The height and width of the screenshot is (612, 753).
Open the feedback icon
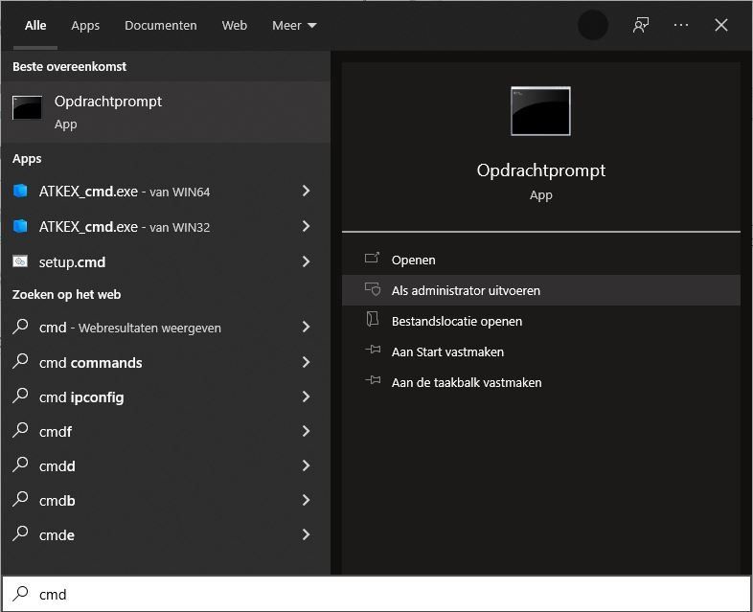pyautogui.click(x=641, y=26)
